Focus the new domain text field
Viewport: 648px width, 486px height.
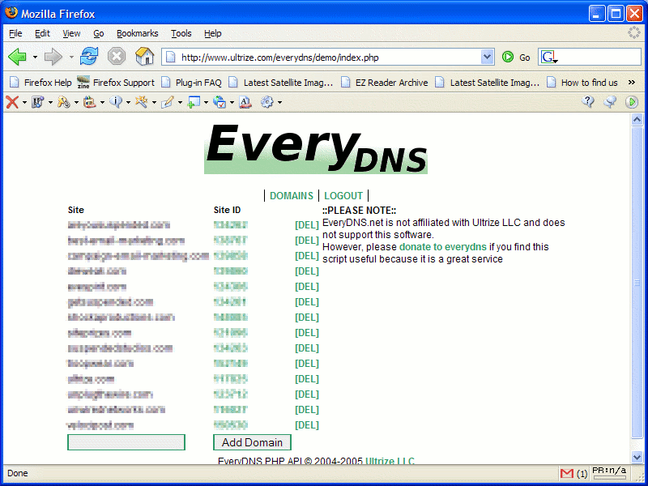126,442
